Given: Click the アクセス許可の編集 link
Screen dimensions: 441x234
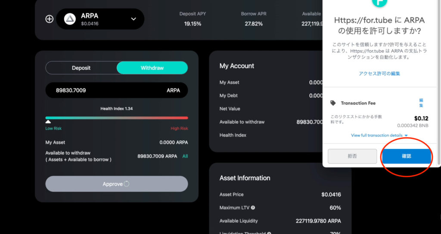Looking at the screenshot, I should pos(379,74).
